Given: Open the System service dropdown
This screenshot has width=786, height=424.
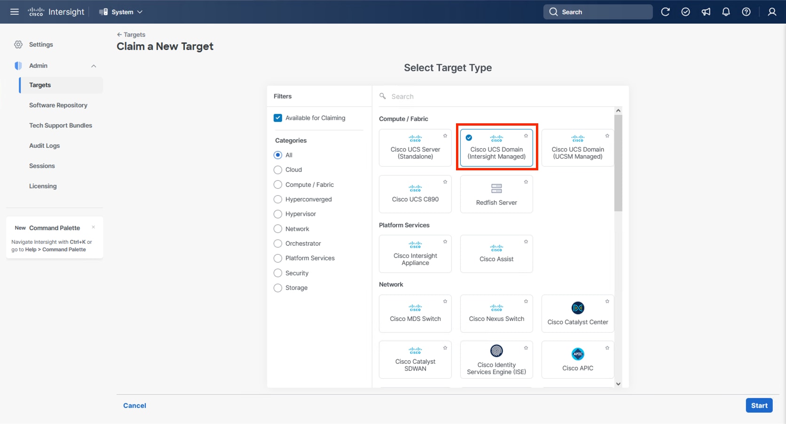Looking at the screenshot, I should click(x=121, y=12).
